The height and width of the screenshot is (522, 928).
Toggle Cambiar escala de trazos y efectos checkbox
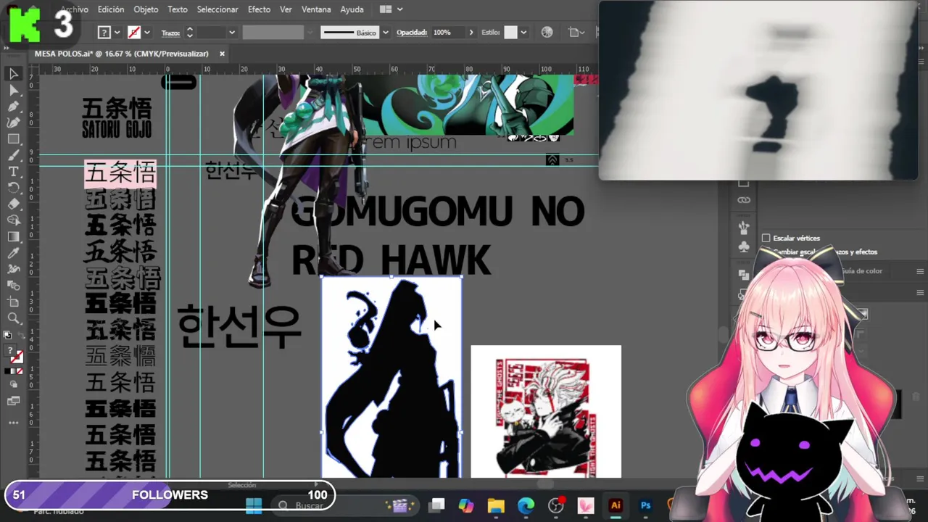766,252
